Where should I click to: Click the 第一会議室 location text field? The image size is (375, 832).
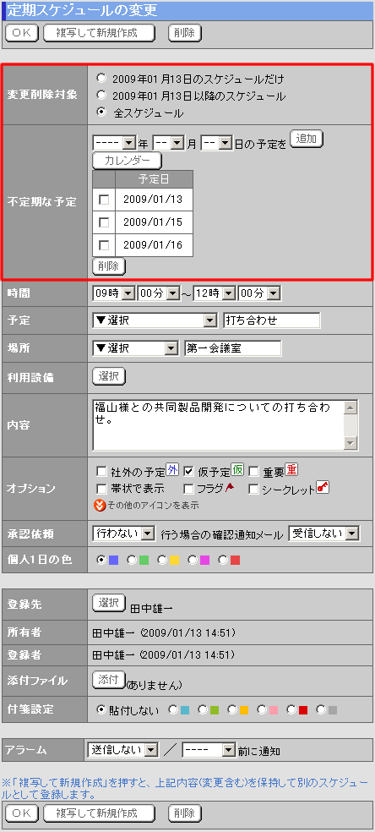click(233, 348)
